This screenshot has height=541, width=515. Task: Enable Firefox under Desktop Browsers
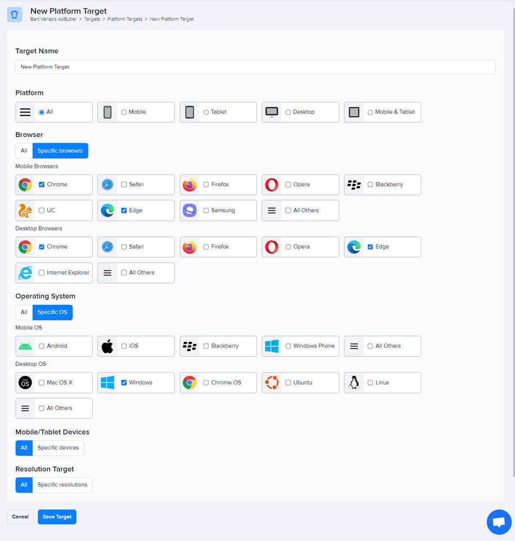coord(205,247)
